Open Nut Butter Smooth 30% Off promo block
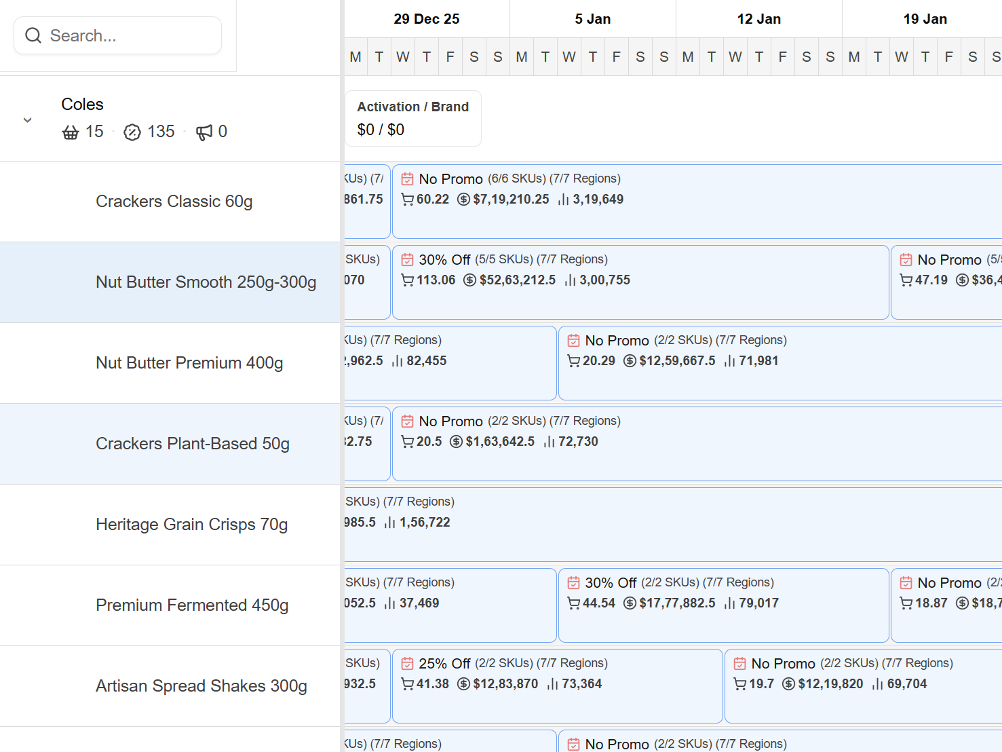Screen dimensions: 1002x752 pos(640,282)
